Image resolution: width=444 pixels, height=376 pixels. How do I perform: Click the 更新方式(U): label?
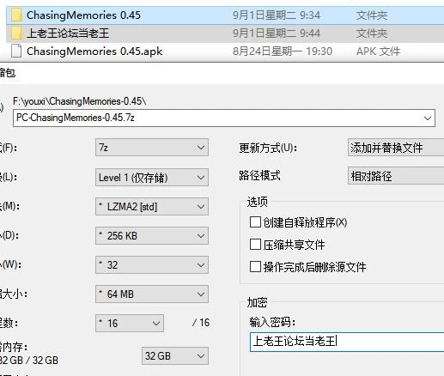click(268, 148)
